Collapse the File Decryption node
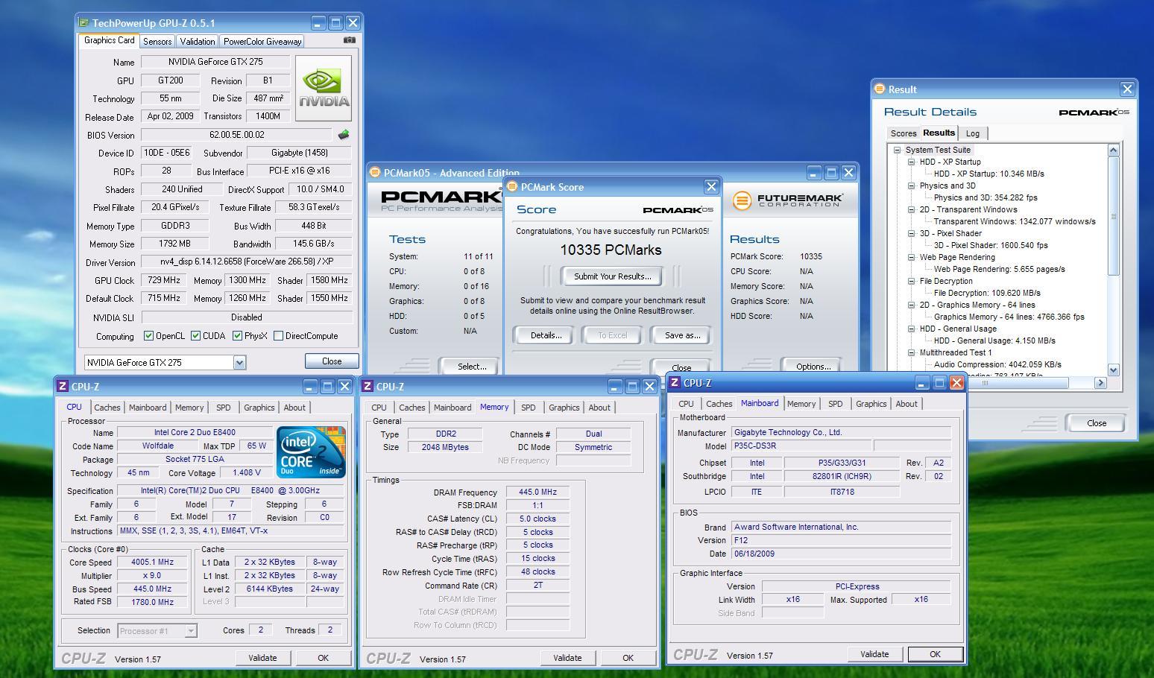The height and width of the screenshot is (678, 1154). pos(911,281)
